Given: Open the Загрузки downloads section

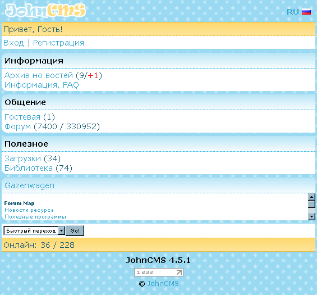Looking at the screenshot, I should click(x=22, y=158).
